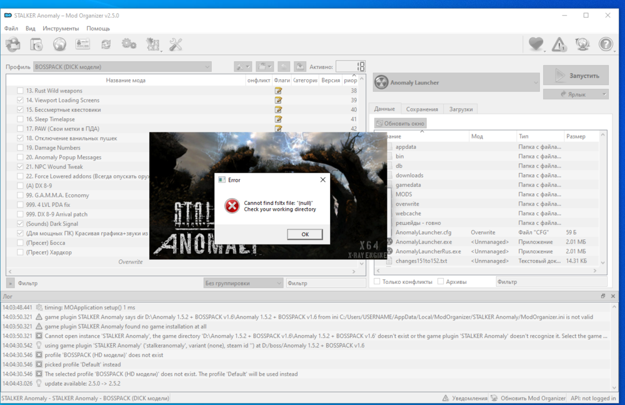The image size is (625, 405).
Task: Open the Инструменты menu
Action: coord(61,28)
